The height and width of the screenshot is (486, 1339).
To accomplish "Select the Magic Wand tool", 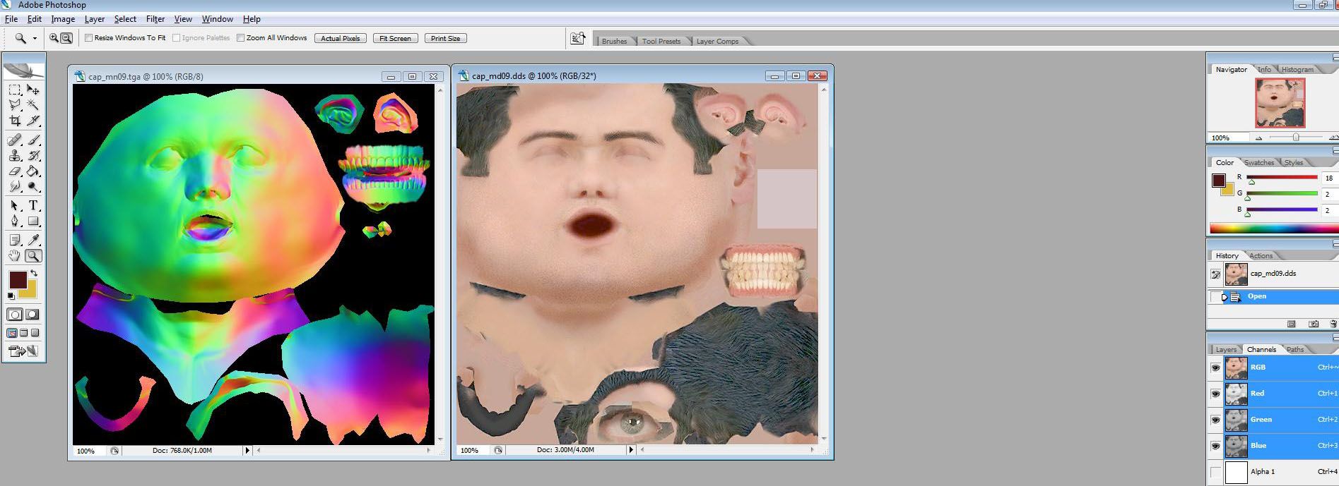I will 33,105.
